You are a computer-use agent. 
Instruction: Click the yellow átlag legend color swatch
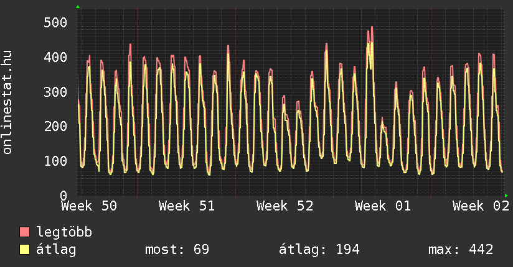click(24, 250)
